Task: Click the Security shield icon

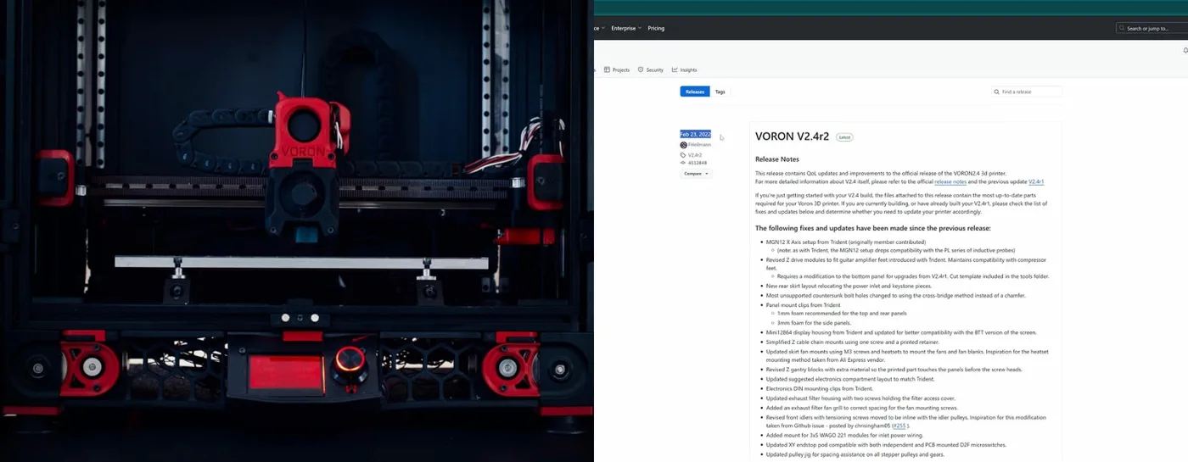Action: click(x=641, y=70)
